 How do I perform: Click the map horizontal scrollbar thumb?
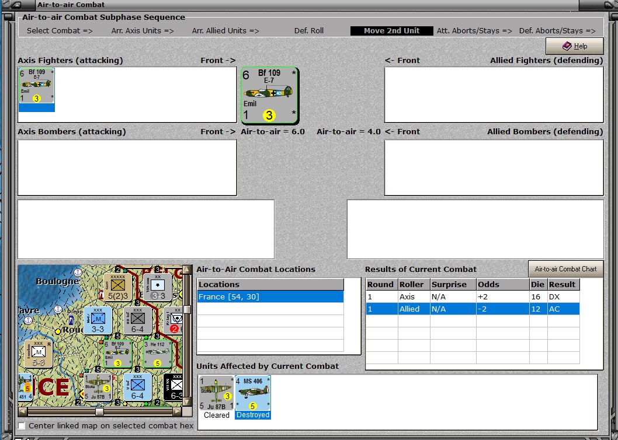pyautogui.click(x=100, y=411)
